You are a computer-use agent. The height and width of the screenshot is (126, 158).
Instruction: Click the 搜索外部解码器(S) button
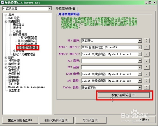(124, 95)
